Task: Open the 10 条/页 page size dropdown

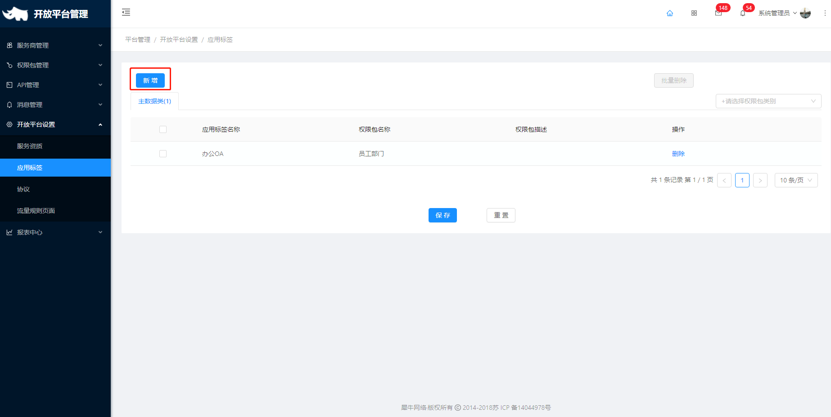Action: pyautogui.click(x=796, y=180)
